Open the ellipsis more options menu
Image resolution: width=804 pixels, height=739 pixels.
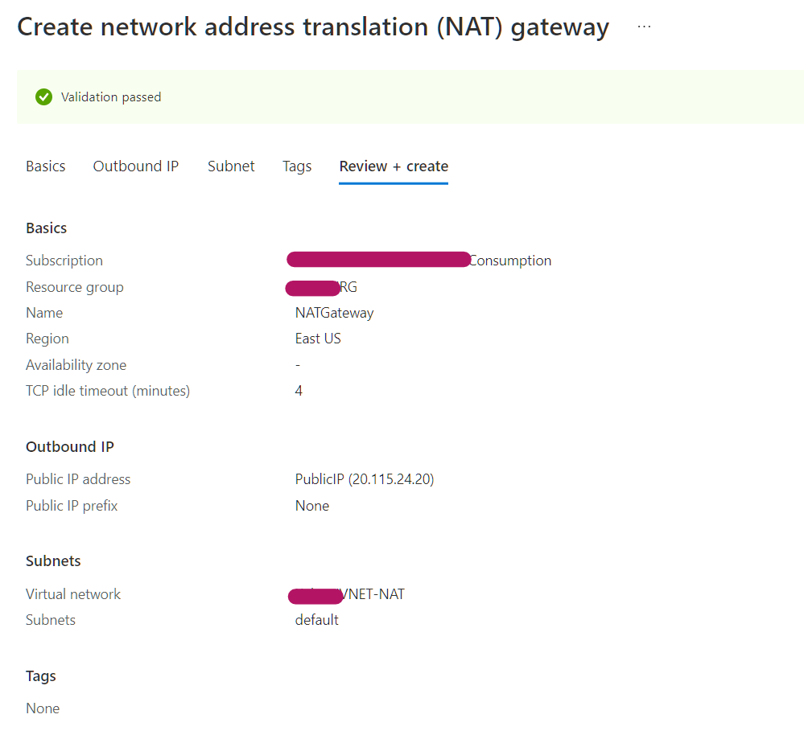[644, 27]
